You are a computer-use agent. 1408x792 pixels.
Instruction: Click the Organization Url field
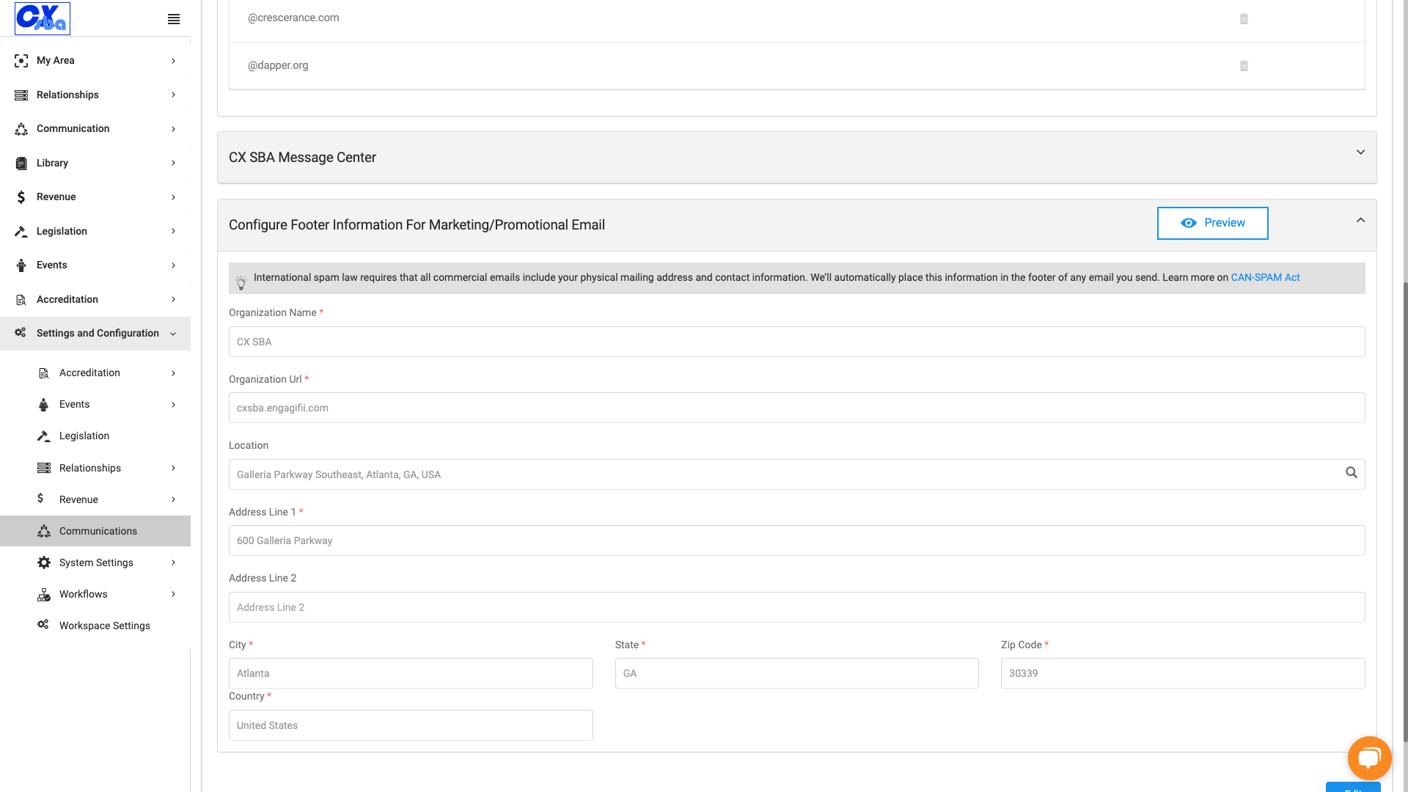(796, 408)
